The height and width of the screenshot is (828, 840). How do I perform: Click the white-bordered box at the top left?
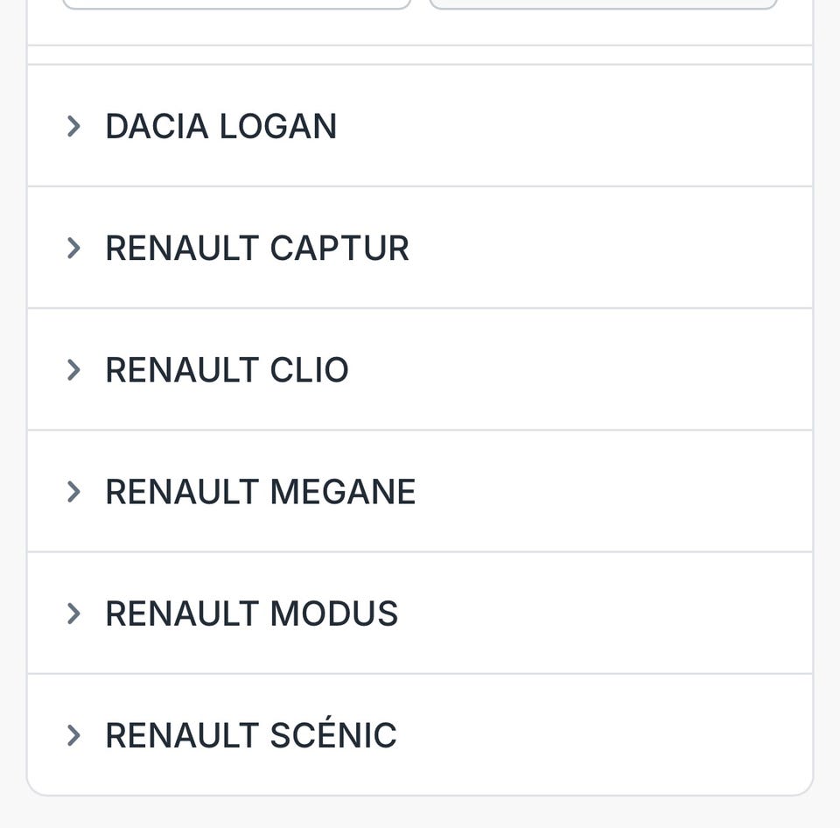click(x=236, y=4)
